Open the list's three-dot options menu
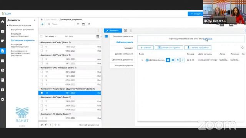The height and width of the screenshot is (138, 246). coord(98,31)
